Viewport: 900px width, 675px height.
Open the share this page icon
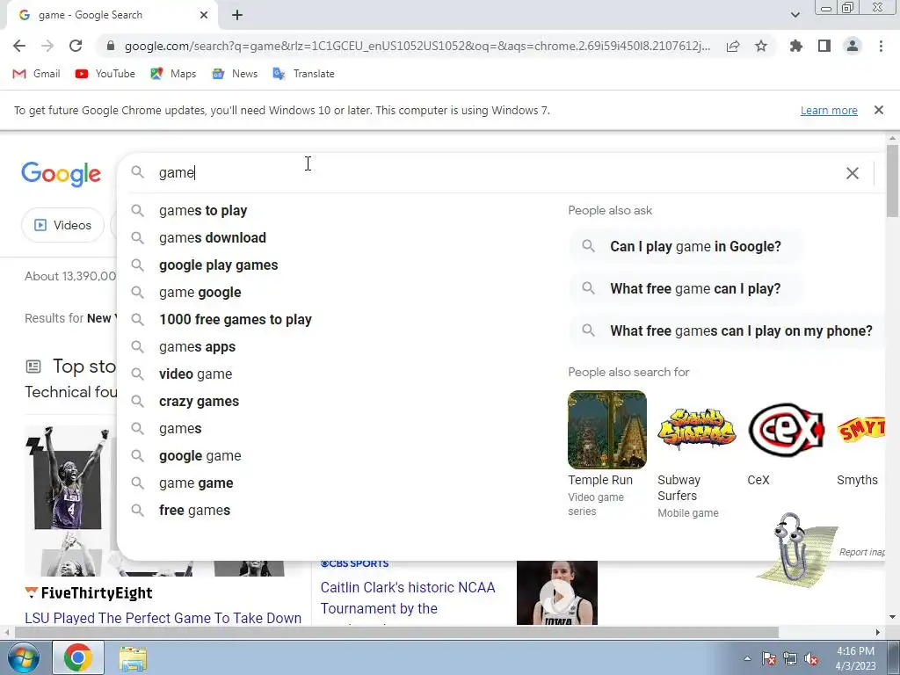pyautogui.click(x=733, y=46)
